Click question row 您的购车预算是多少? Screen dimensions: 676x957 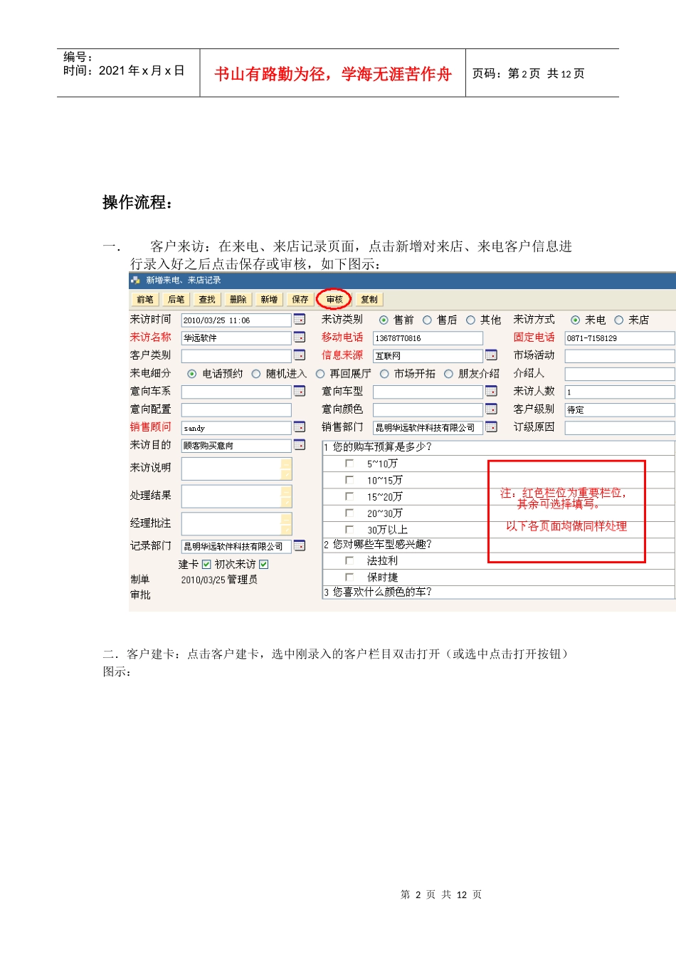click(498, 447)
